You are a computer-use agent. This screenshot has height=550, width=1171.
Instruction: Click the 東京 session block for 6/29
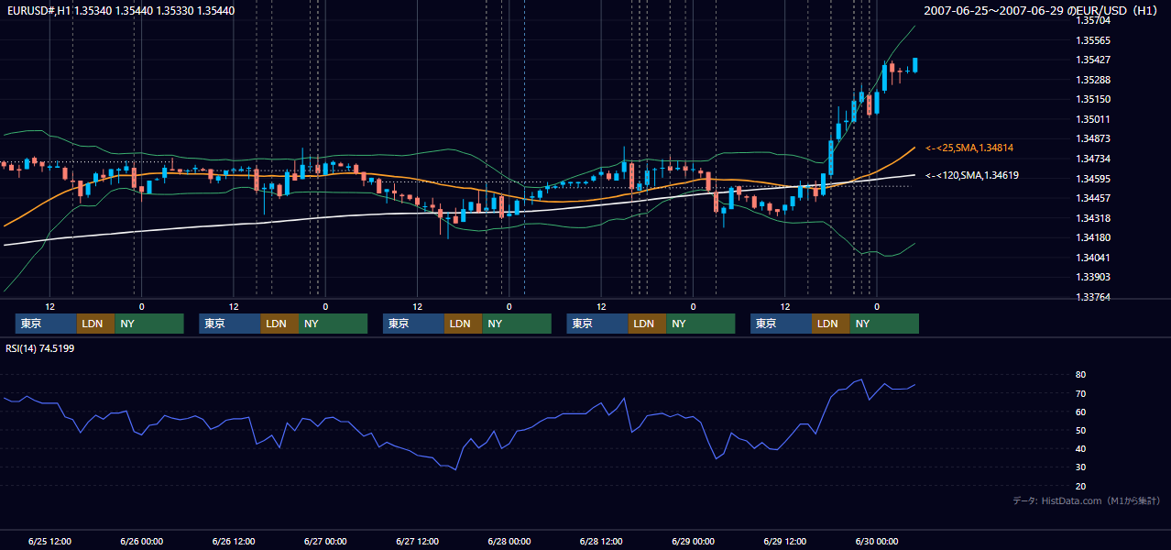coord(781,324)
